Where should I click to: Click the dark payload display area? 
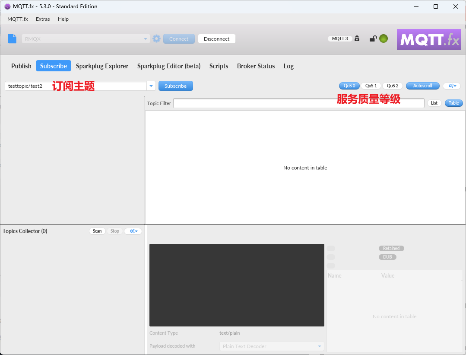[237, 285]
